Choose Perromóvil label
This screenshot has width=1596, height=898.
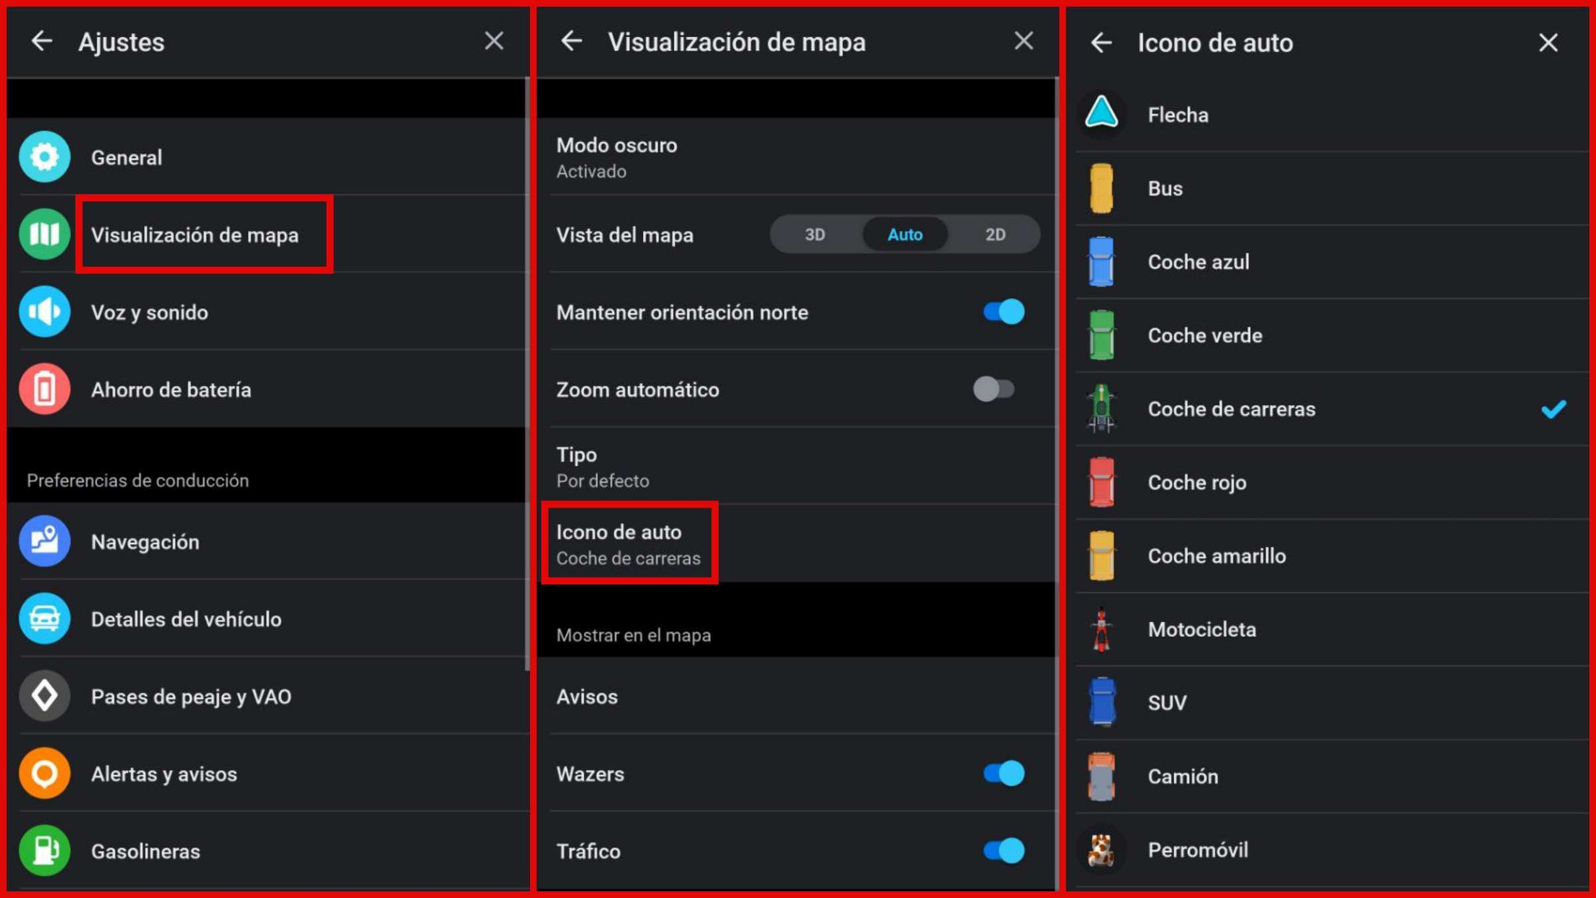(x=1198, y=850)
